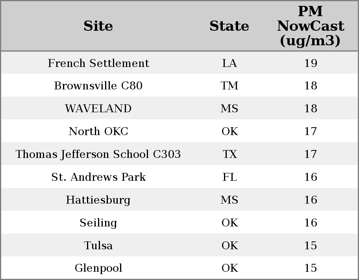Click the Site column header
The height and width of the screenshot is (280, 359).
click(98, 26)
